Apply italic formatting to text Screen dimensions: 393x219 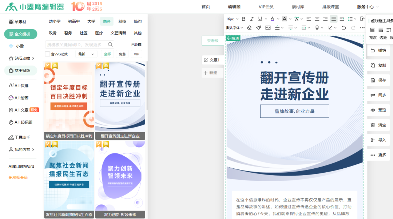251,19
